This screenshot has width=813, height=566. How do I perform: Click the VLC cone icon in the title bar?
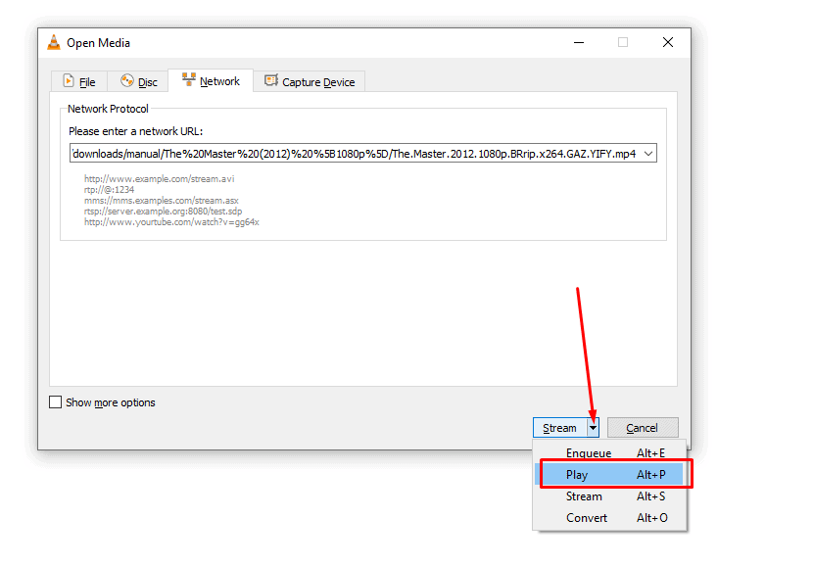click(x=53, y=42)
